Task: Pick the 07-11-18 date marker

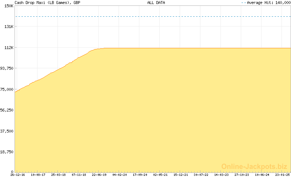Action: click(79, 175)
